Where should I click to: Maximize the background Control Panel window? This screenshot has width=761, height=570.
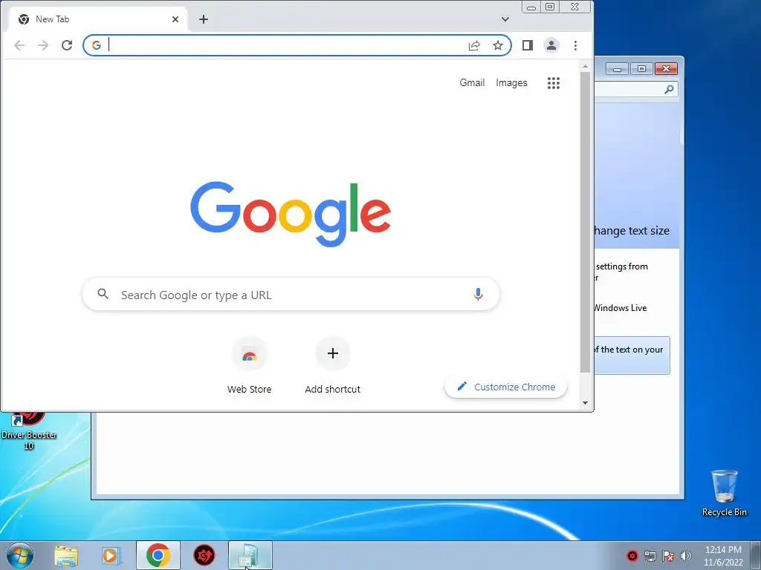click(641, 69)
